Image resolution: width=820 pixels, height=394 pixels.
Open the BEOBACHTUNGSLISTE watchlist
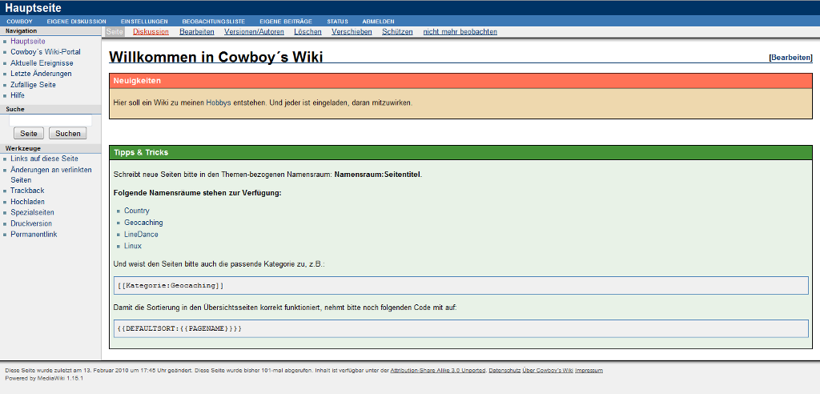(x=214, y=22)
